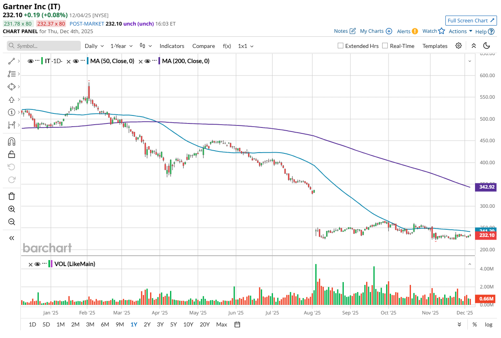Select the 5Y time range
The image size is (501, 338).
click(x=173, y=324)
